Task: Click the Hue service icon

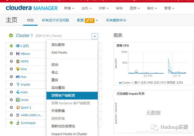Action: tap(18, 77)
